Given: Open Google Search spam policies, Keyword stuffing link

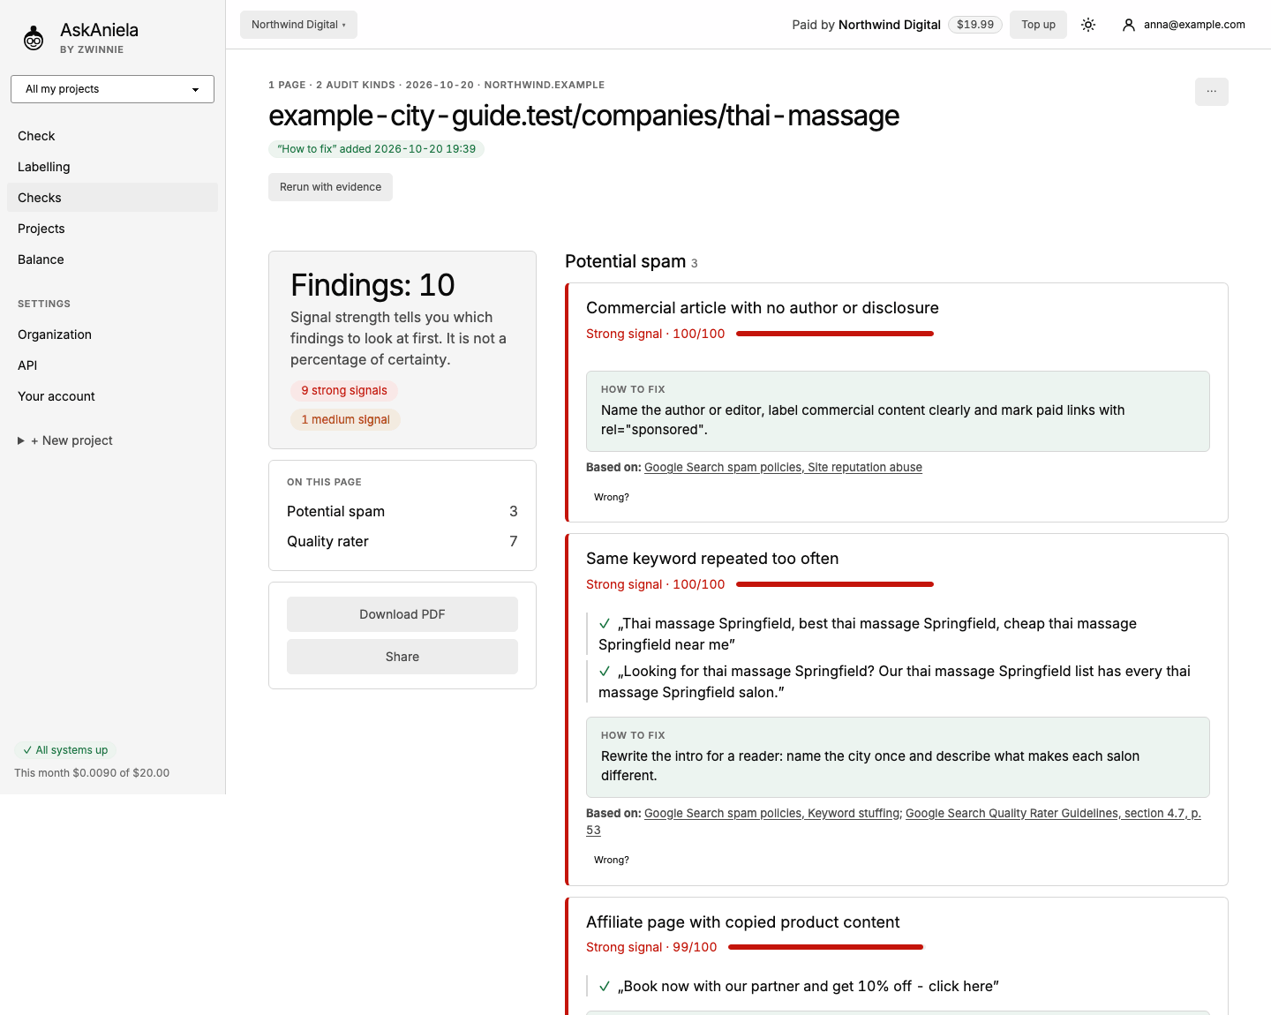Looking at the screenshot, I should pyautogui.click(x=772, y=814).
